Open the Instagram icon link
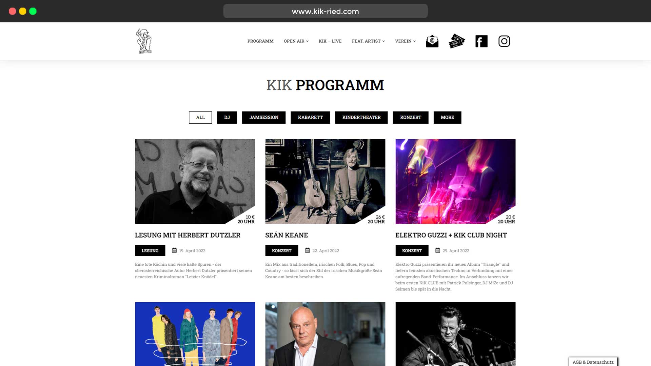The height and width of the screenshot is (366, 651). pyautogui.click(x=504, y=41)
